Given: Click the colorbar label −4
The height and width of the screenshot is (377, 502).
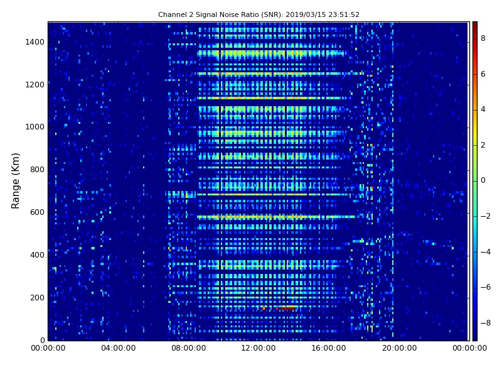Looking at the screenshot, I should [x=485, y=252].
